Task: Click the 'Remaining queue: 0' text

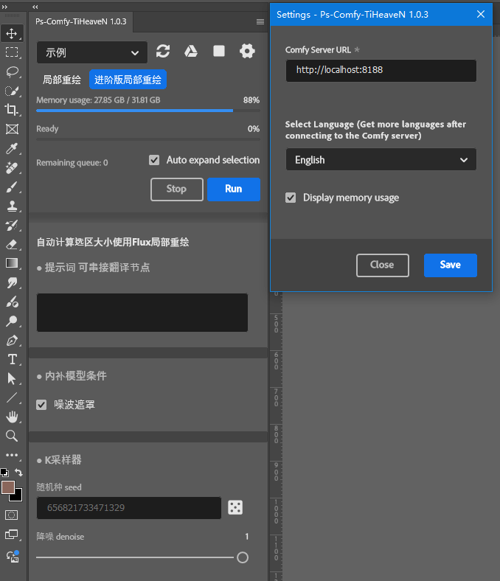Action: click(x=72, y=163)
